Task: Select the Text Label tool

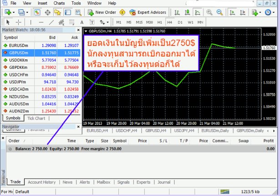Action: [x=92, y=22]
